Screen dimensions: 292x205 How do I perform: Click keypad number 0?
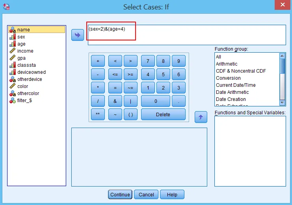pyautogui.click(x=156, y=101)
